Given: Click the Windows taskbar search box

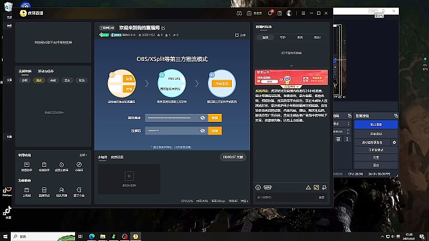Looking at the screenshot, I should click(x=43, y=236).
